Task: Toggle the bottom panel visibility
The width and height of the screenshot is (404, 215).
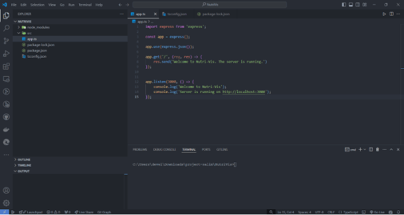Action: tap(351, 5)
